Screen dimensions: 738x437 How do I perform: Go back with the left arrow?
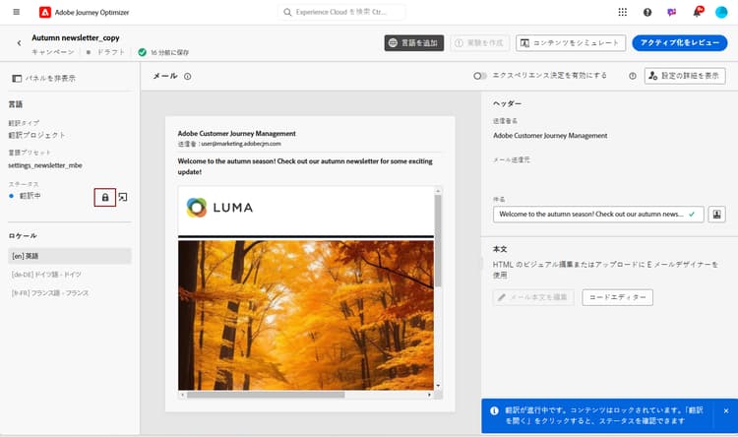pyautogui.click(x=19, y=43)
